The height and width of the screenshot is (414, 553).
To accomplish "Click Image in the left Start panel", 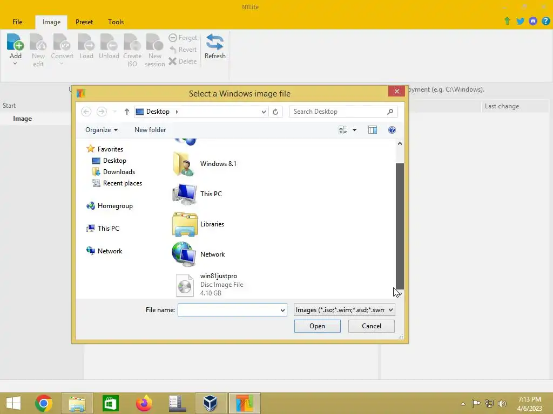I will tap(22, 119).
